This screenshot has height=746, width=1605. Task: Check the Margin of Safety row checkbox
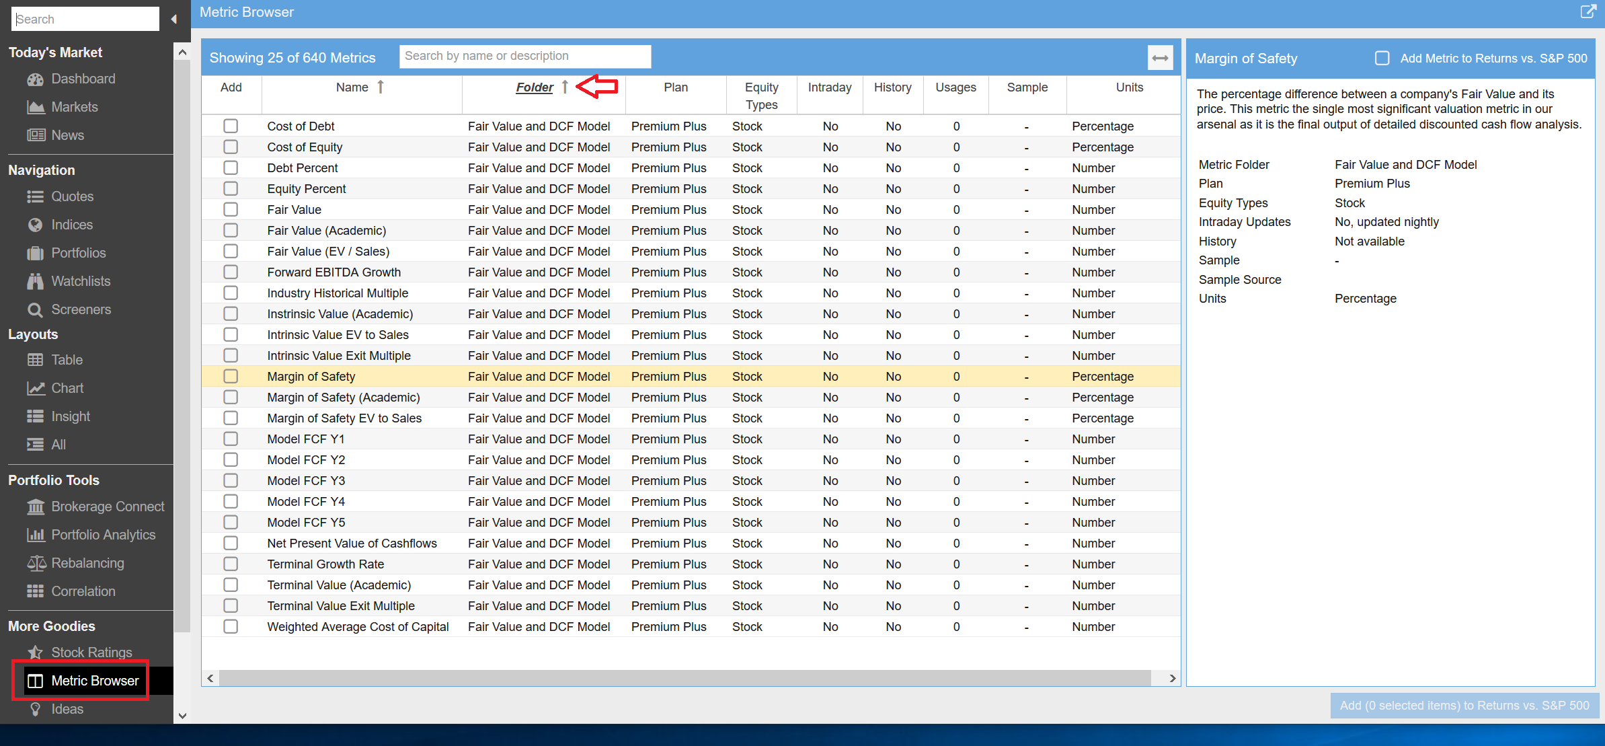tap(231, 376)
